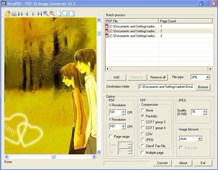Start conversion with Convert button
This screenshot has width=218, height=170.
coord(162,163)
